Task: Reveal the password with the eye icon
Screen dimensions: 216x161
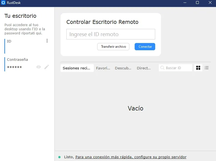Action: pos(39,67)
